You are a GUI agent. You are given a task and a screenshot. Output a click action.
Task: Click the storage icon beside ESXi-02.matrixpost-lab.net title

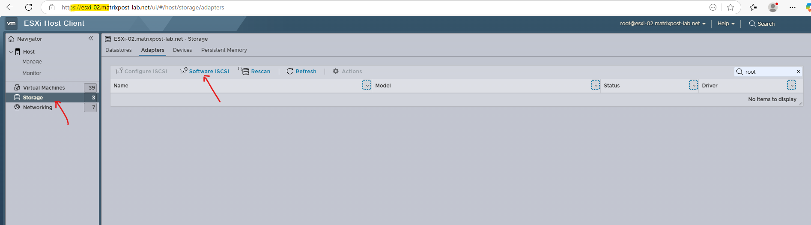coord(108,39)
